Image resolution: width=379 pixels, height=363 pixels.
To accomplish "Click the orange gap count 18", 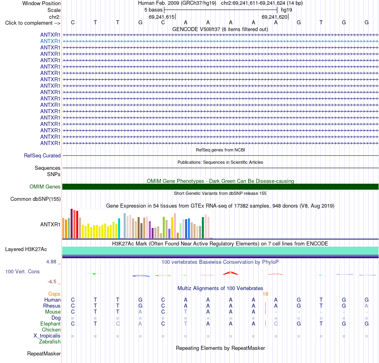I will click(x=265, y=294).
